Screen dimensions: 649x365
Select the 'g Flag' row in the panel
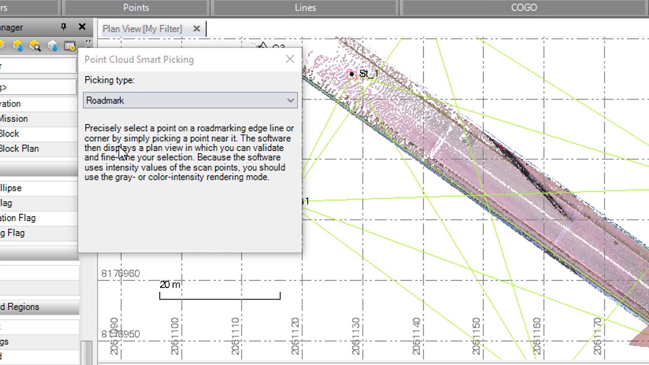point(39,233)
